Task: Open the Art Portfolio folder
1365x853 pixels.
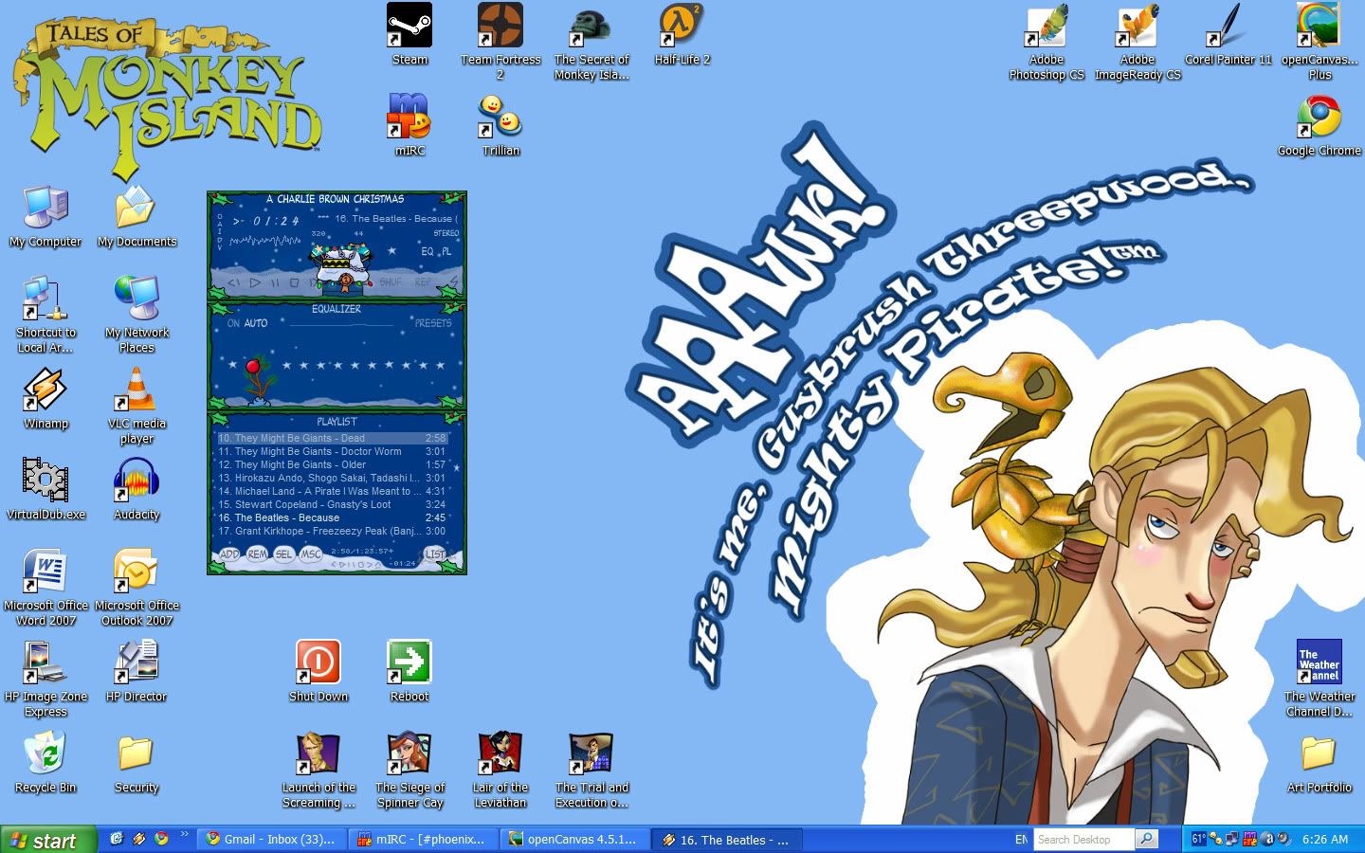Action: (1319, 763)
